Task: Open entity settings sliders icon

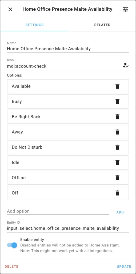Action: pyautogui.click(x=126, y=9)
